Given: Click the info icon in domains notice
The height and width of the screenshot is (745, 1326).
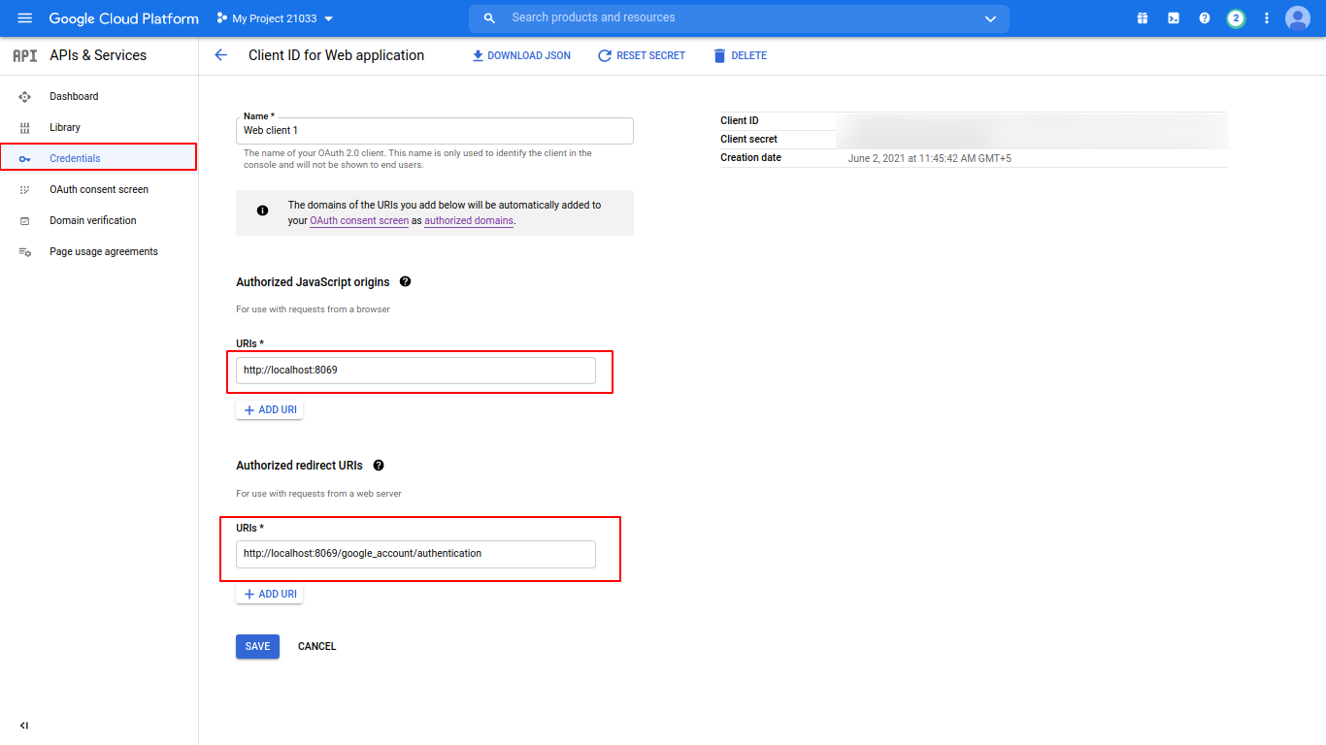Looking at the screenshot, I should pos(262,211).
